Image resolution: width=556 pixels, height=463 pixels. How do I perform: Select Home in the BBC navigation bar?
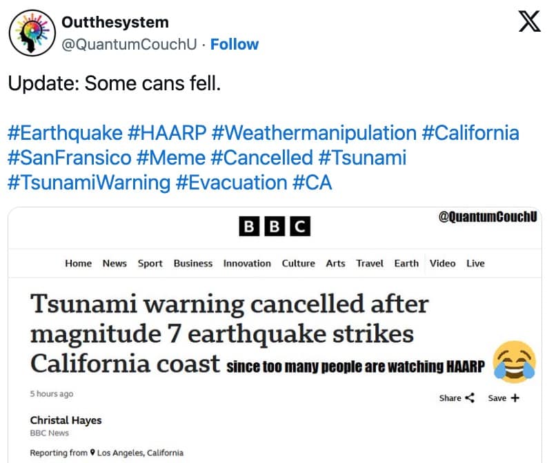(x=78, y=263)
